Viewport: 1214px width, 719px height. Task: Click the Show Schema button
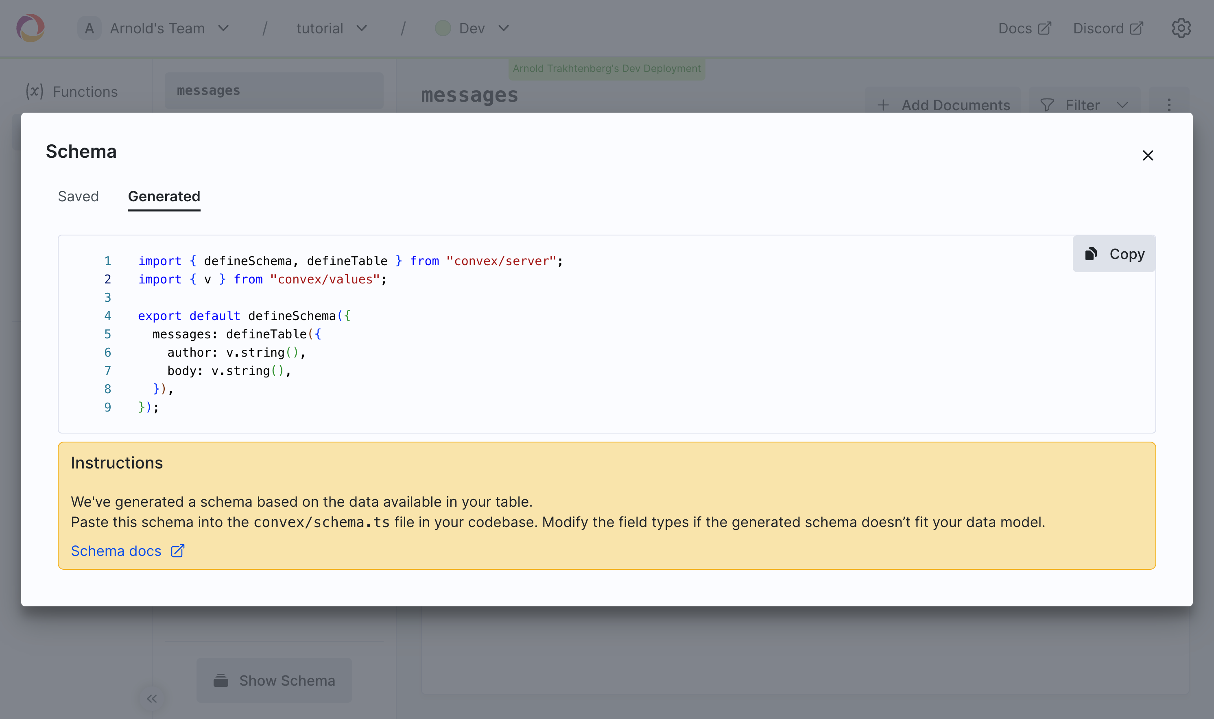[274, 680]
